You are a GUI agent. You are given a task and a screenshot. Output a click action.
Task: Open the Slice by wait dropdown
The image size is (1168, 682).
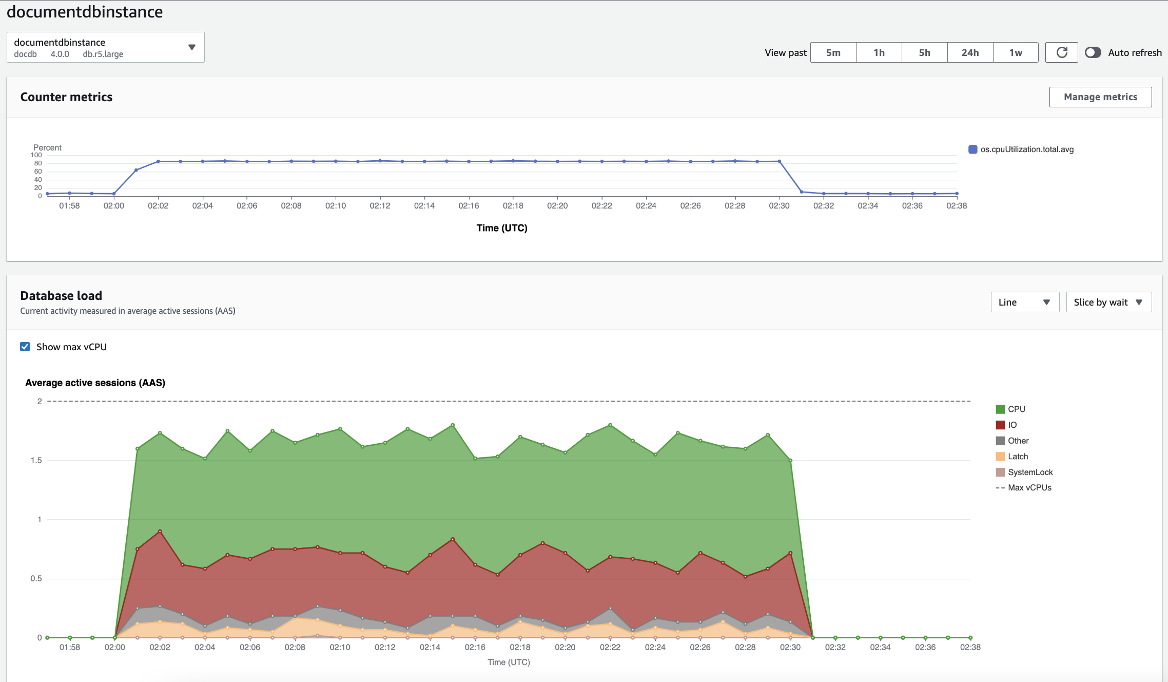[1108, 302]
